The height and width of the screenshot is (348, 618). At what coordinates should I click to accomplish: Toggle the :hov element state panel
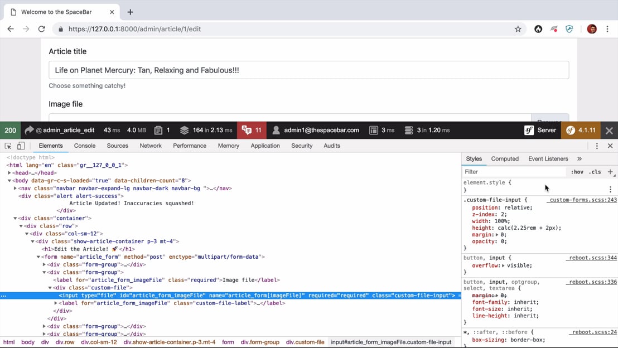[x=577, y=172]
